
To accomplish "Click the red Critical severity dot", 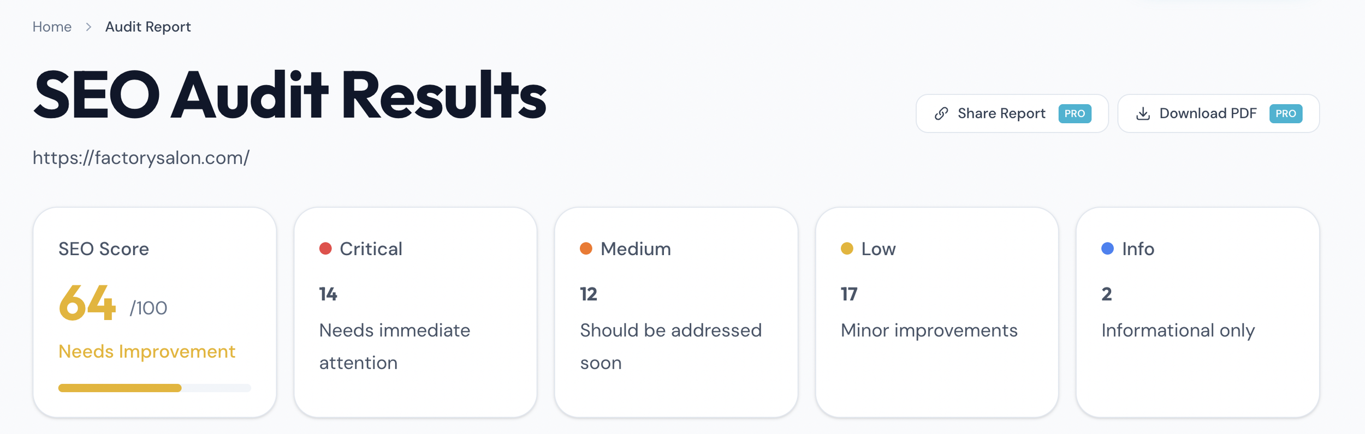I will coord(325,249).
